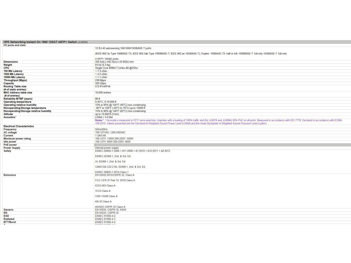Select the 'Power Supply' label
Viewport: 351px width, 263px height.
tap(12, 148)
